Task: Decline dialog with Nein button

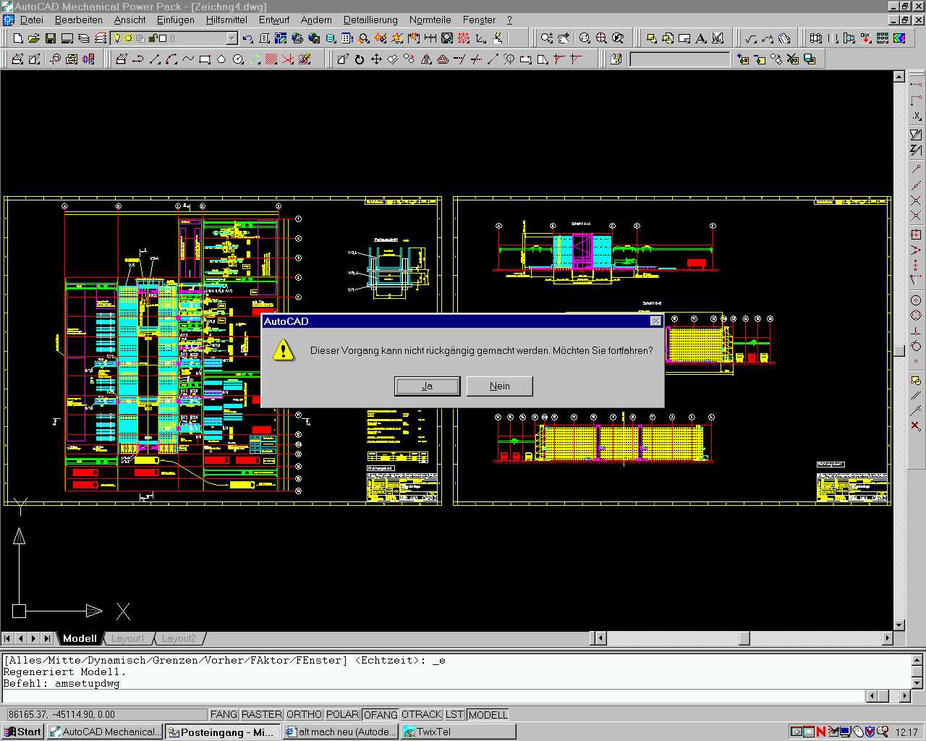Action: [499, 386]
